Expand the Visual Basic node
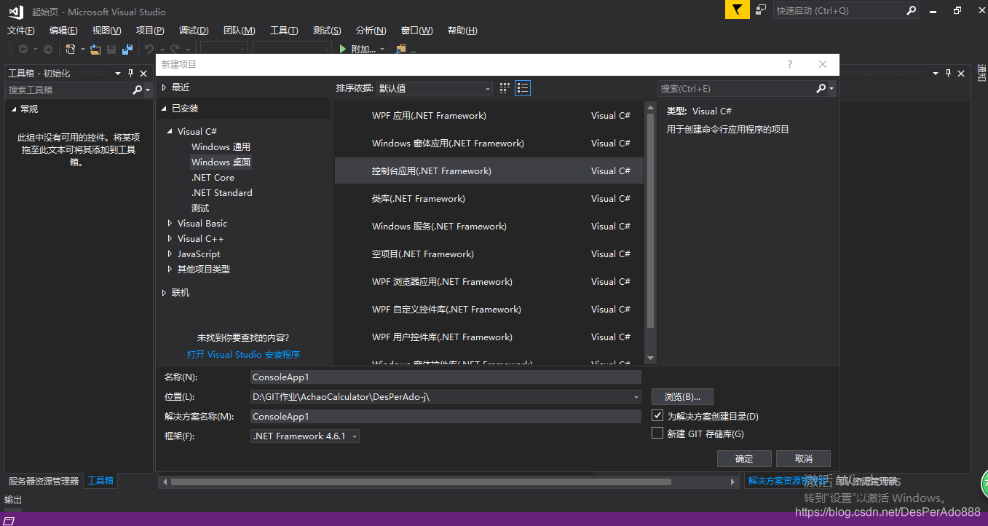 (x=170, y=224)
